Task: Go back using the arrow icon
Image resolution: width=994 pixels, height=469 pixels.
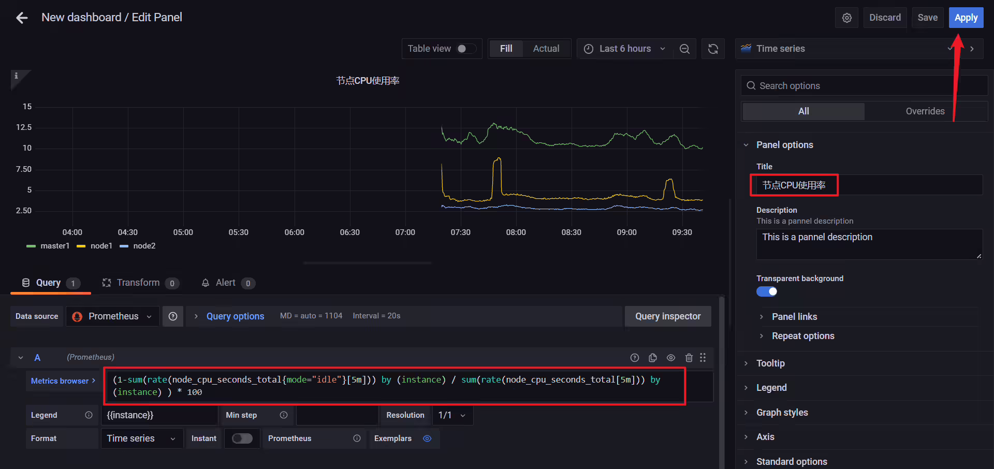Action: click(x=22, y=18)
